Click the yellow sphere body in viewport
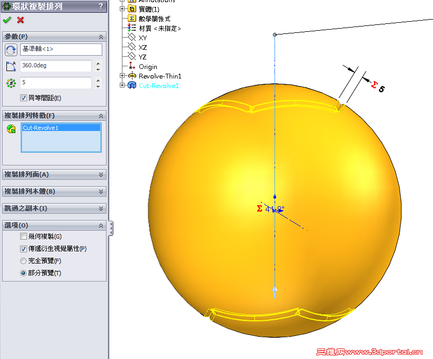The height and width of the screenshot is (359, 433). [275, 211]
